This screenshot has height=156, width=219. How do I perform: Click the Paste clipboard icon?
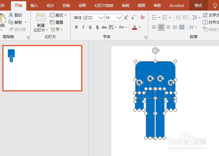click(3, 18)
